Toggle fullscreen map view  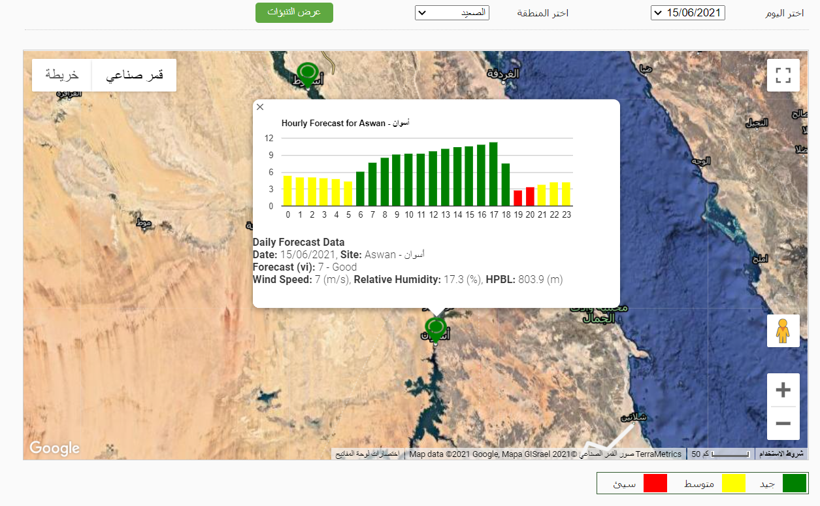point(783,75)
